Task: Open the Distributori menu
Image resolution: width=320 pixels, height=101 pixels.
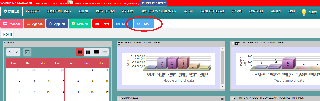Action: pos(105,12)
